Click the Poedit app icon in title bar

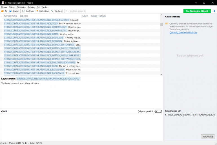[x=3, y=3]
